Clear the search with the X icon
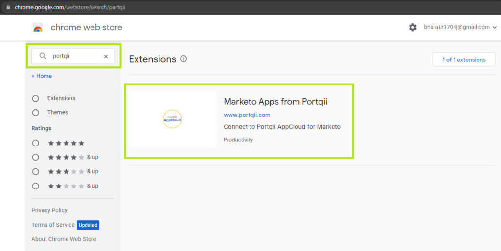 (106, 57)
